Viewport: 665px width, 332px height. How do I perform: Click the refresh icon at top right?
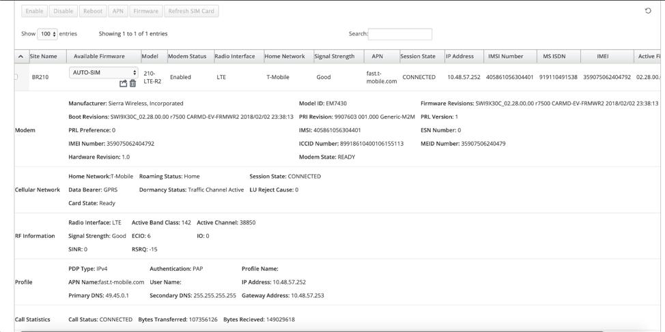pos(648,11)
